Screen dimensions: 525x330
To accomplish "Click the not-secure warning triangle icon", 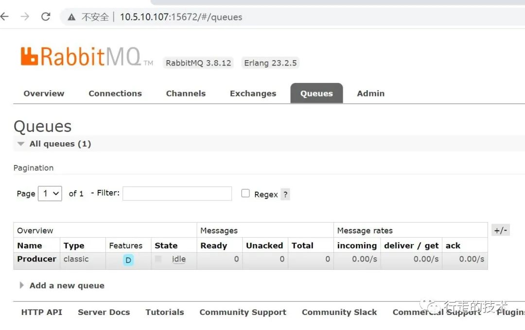I will click(71, 17).
